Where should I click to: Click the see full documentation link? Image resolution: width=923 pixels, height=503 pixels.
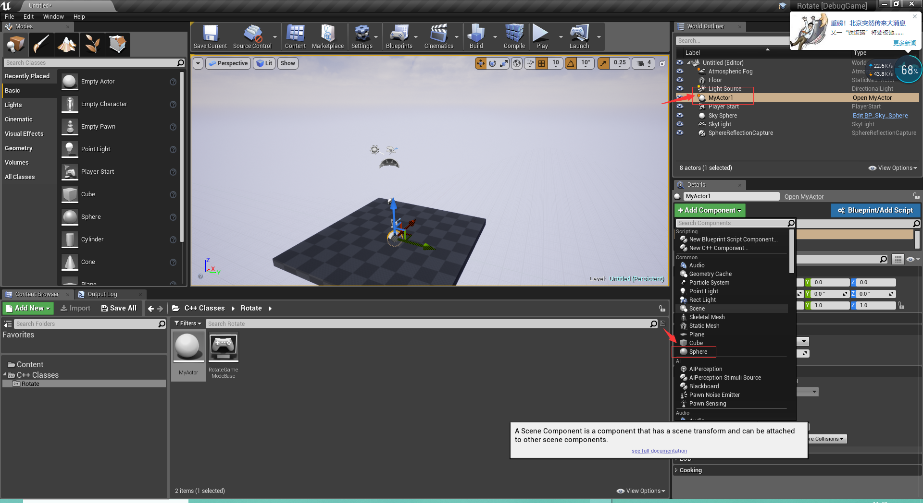coord(659,451)
